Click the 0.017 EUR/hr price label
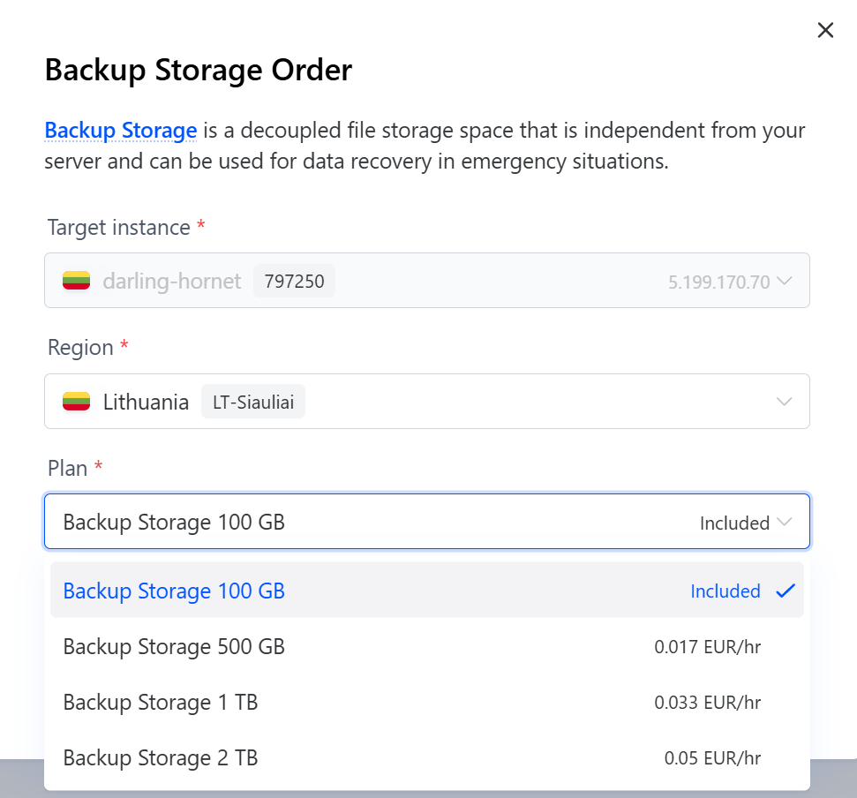This screenshot has width=857, height=798. [x=707, y=647]
